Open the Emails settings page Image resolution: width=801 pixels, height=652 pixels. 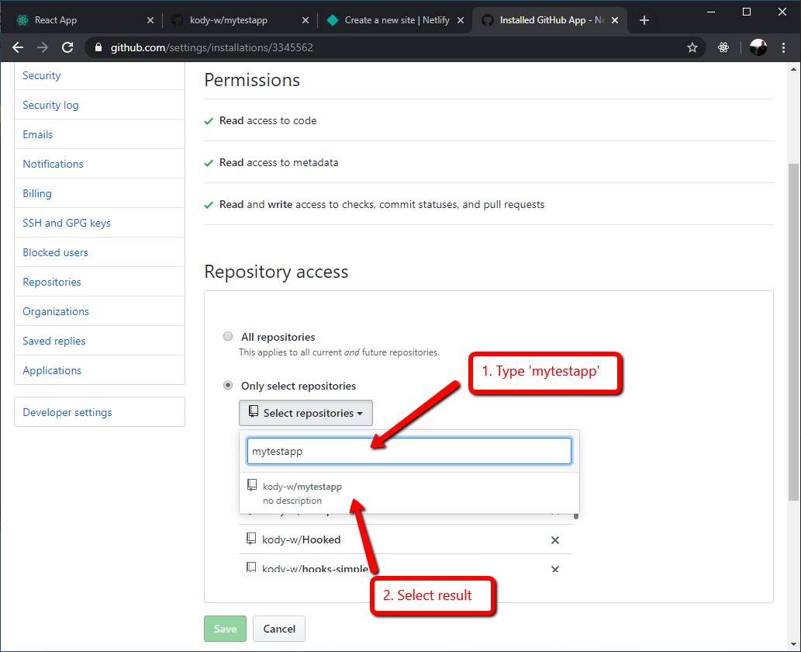[x=37, y=134]
